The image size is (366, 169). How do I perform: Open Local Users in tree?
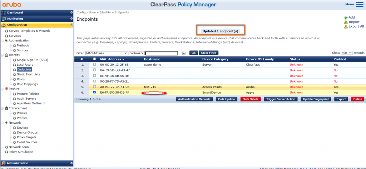coord(25,65)
